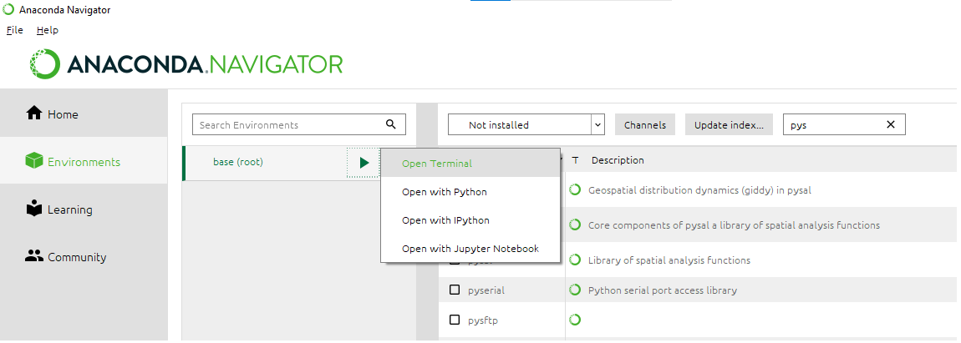Click the pyserial package name
Image resolution: width=961 pixels, height=343 pixels.
point(486,290)
